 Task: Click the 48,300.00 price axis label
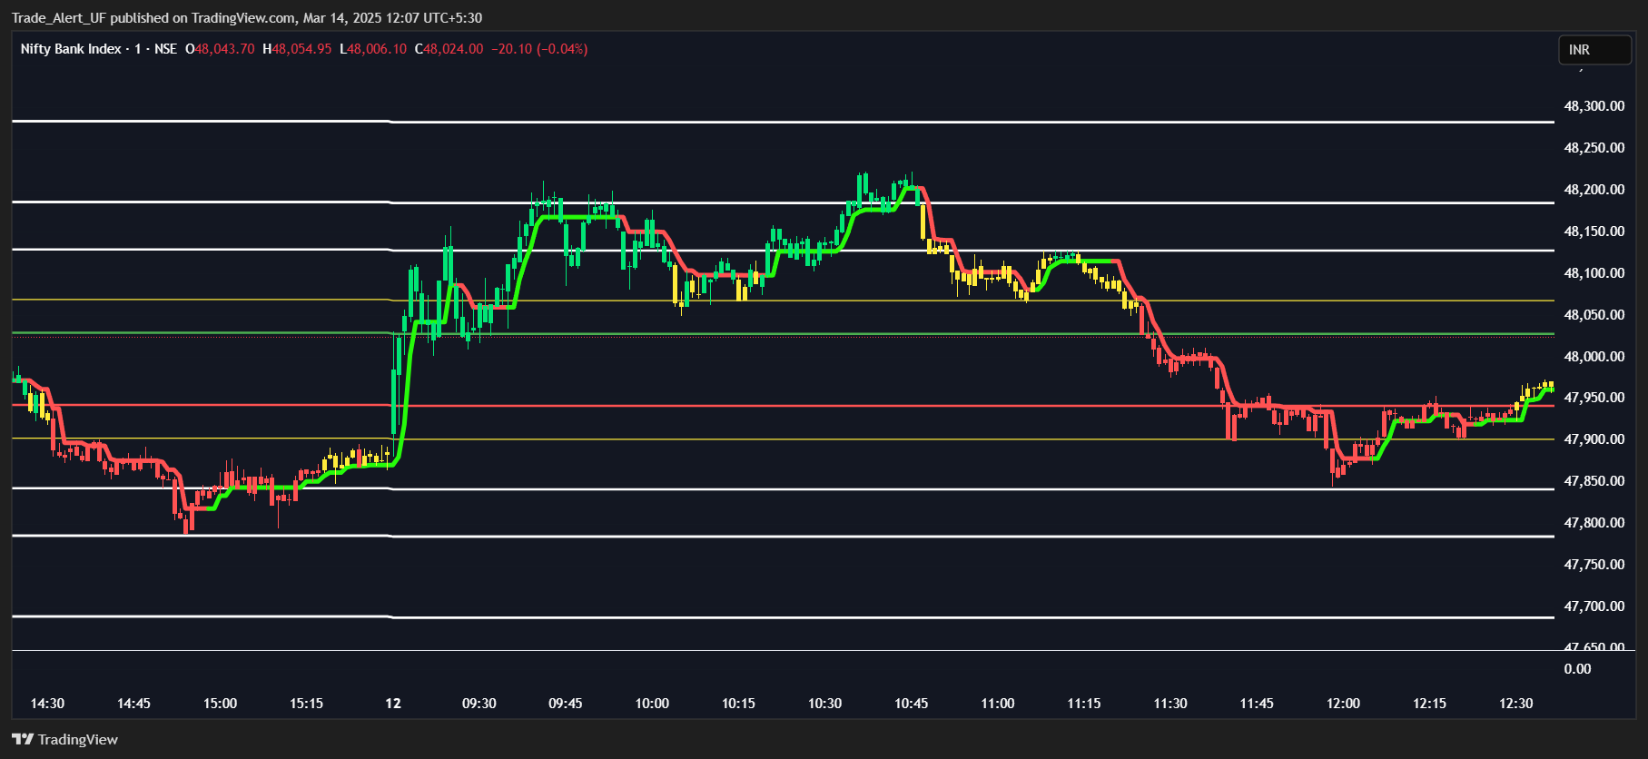(1594, 106)
